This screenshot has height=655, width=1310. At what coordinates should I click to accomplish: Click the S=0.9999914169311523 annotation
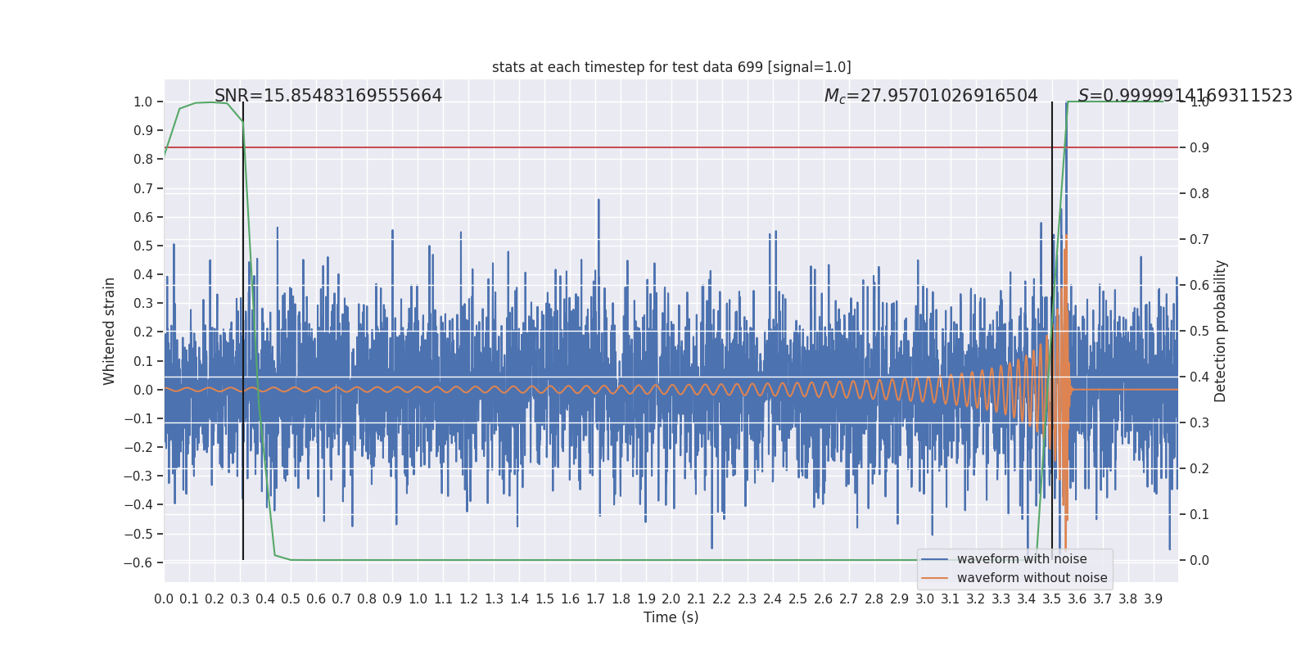(1186, 96)
